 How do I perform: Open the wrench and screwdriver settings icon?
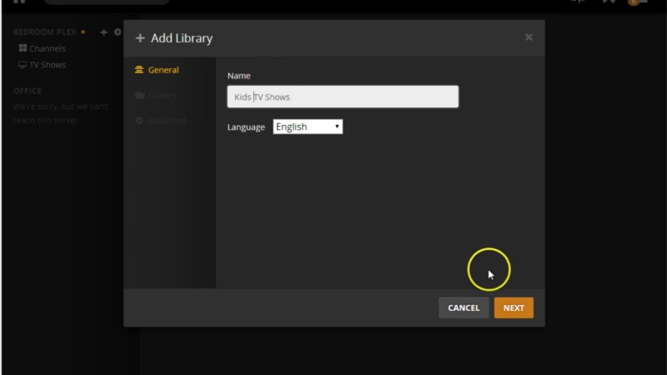point(609,2)
